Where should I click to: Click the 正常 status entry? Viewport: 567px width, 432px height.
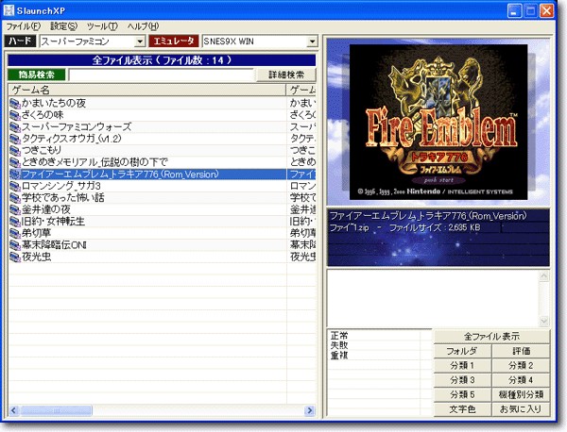tap(339, 336)
